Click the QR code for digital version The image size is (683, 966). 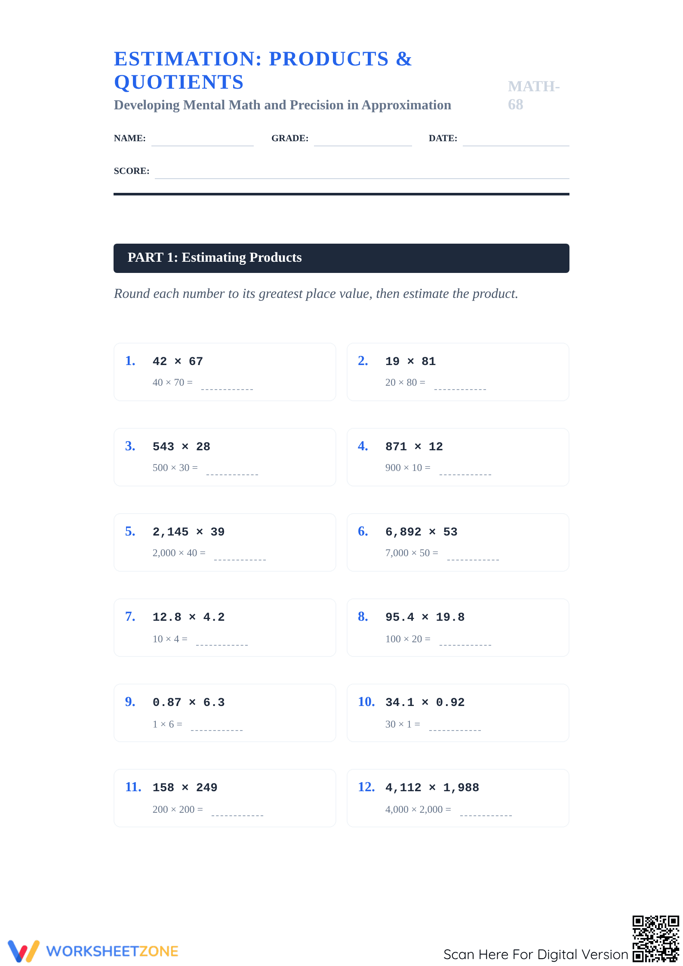click(655, 938)
